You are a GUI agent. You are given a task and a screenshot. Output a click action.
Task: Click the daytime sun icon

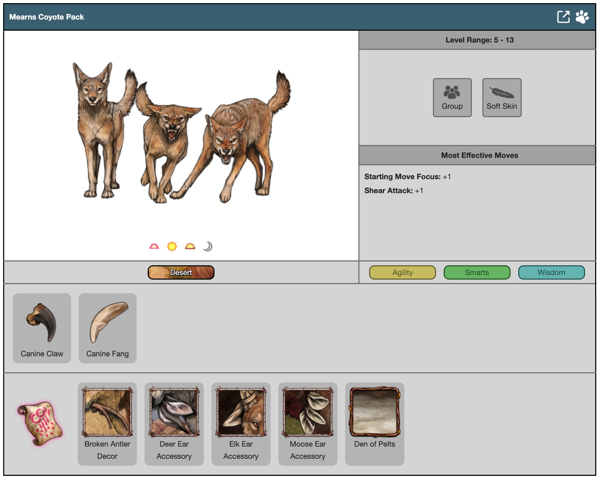click(172, 246)
